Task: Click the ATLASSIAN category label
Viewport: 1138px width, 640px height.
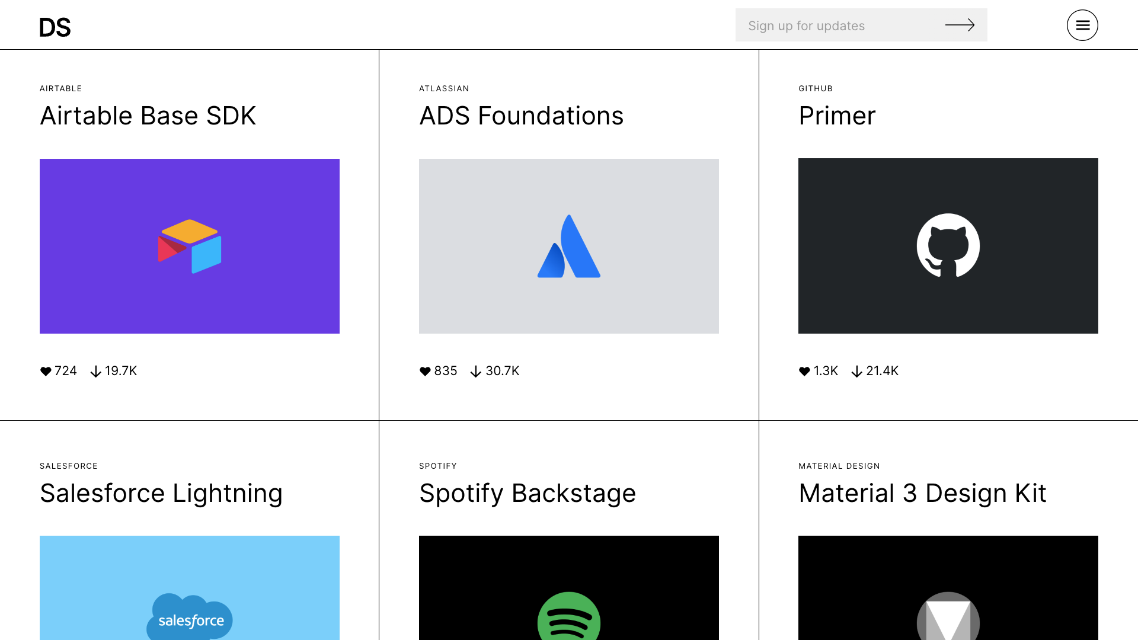Action: [x=444, y=88]
